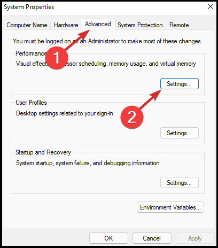Switch to the Computer Name tab

pos(27,25)
